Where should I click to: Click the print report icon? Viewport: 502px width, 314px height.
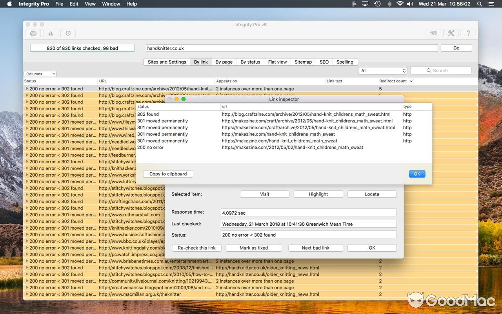(33, 33)
